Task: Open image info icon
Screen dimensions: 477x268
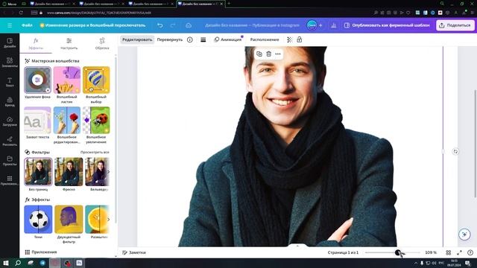Action: click(x=190, y=39)
